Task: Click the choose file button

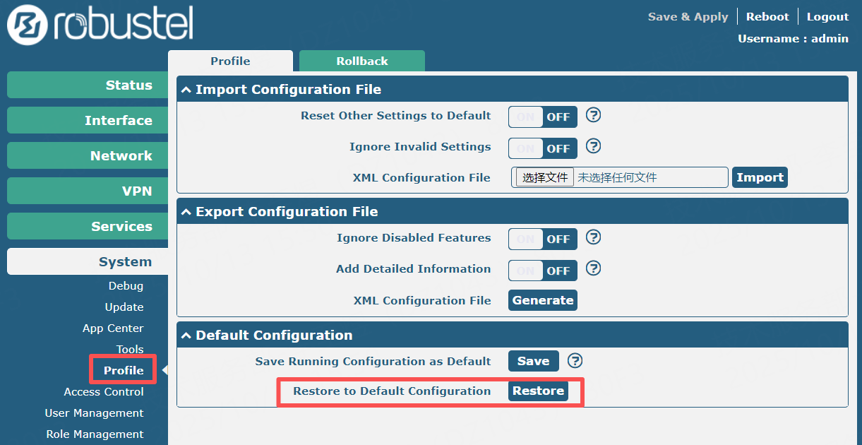Action: click(x=545, y=177)
